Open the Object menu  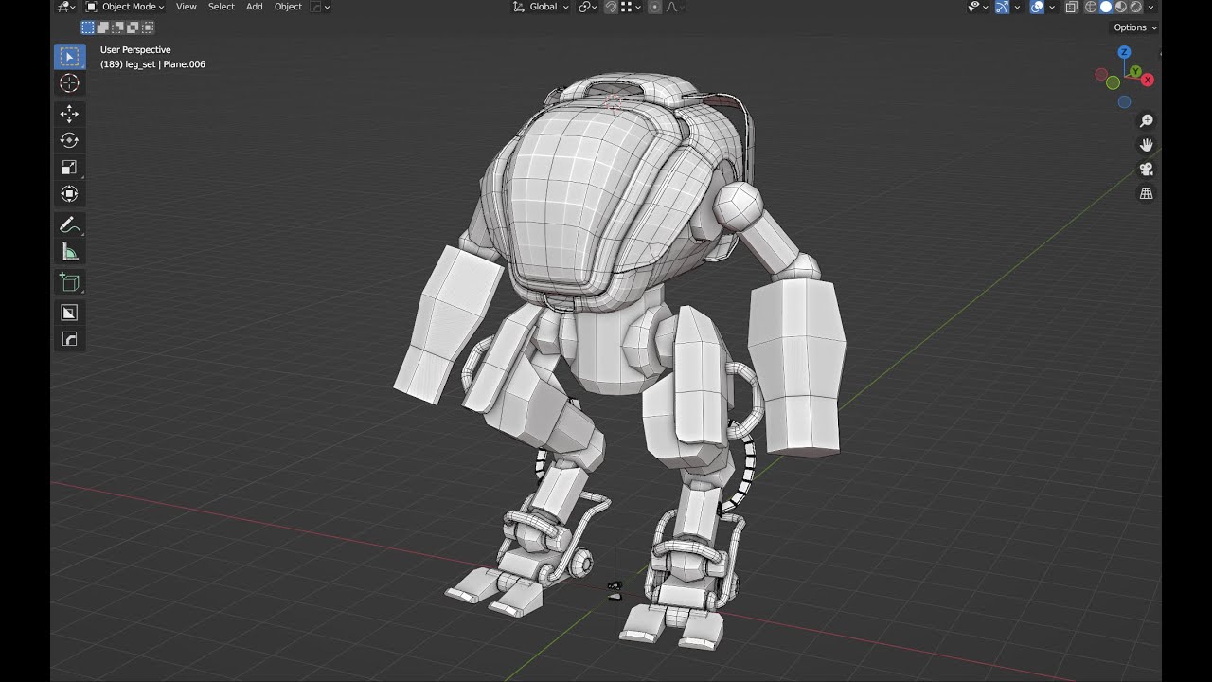[x=288, y=7]
